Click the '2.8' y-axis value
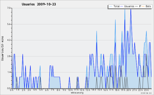154x95 pixels. click(x=9, y=56)
